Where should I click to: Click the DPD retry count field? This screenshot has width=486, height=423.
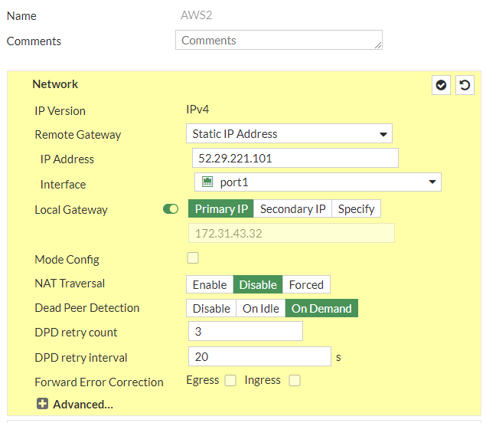pos(245,332)
